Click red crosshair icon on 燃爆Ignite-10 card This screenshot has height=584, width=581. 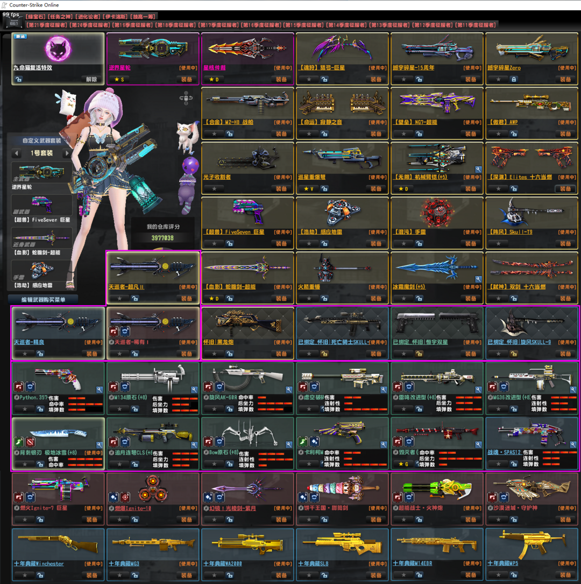(125, 497)
